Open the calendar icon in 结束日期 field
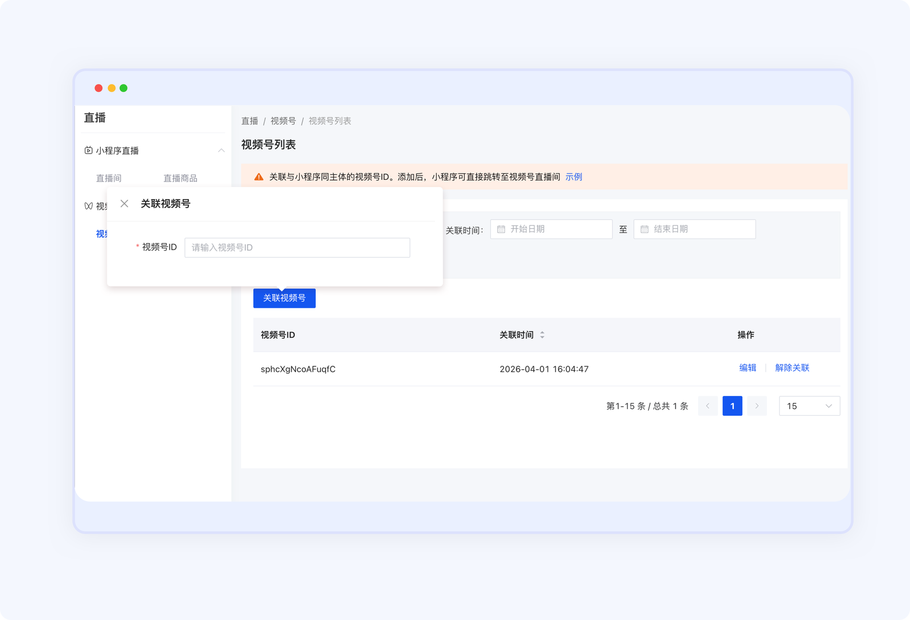Image resolution: width=910 pixels, height=620 pixels. [x=644, y=229]
